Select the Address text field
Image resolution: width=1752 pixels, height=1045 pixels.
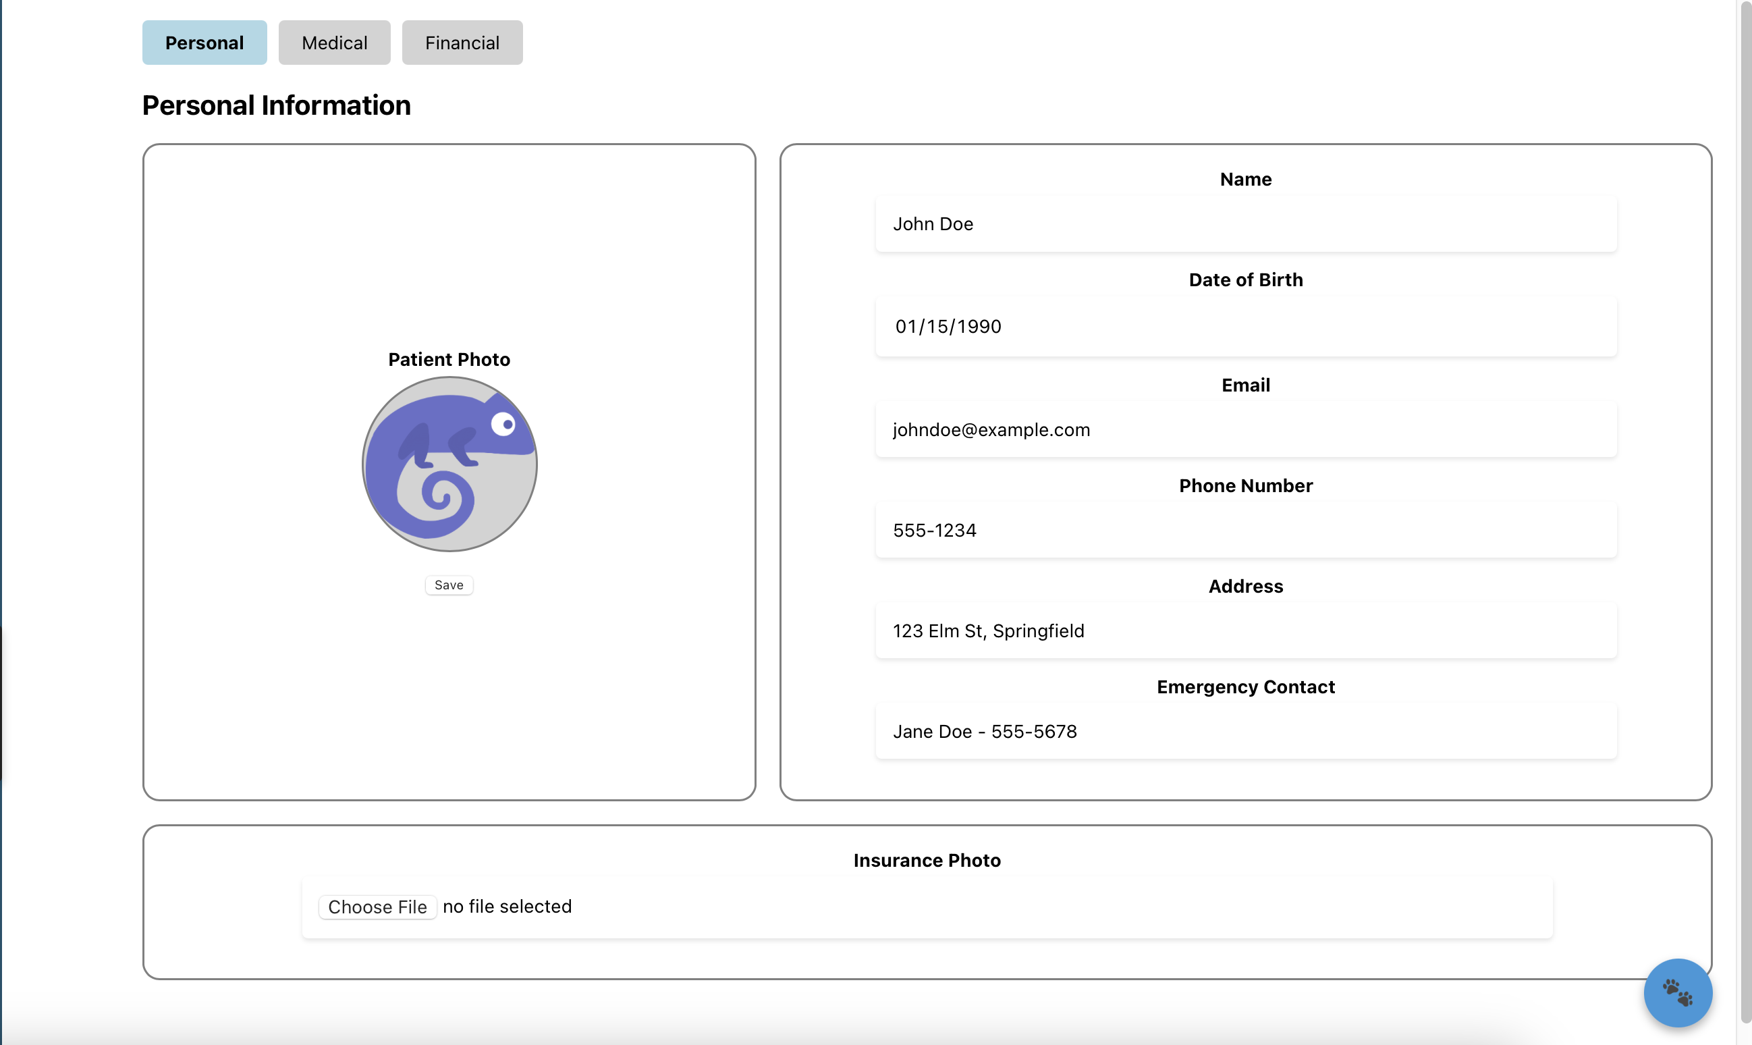coord(1245,631)
